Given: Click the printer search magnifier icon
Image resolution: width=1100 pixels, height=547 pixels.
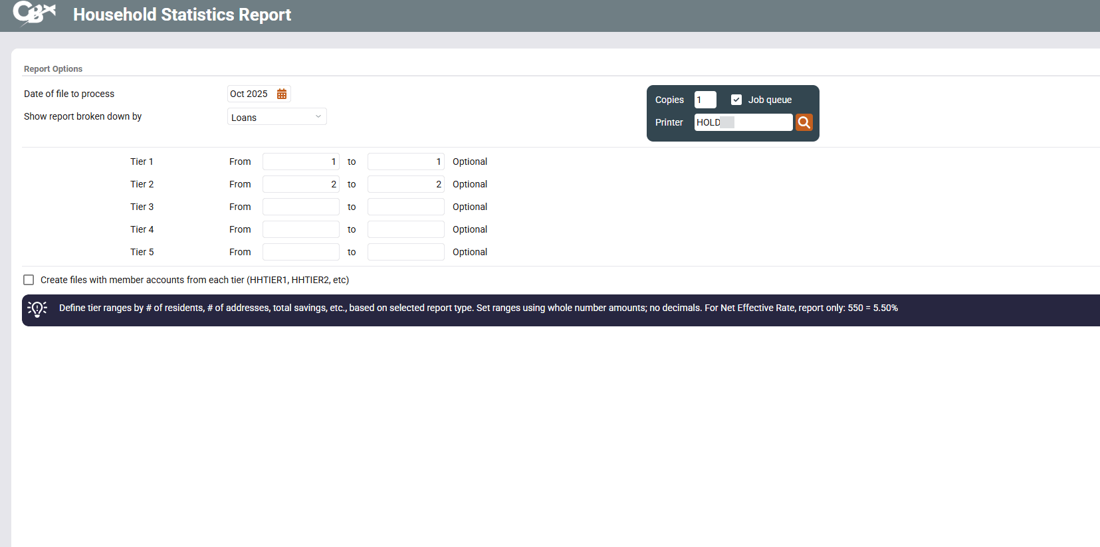Looking at the screenshot, I should tap(804, 122).
